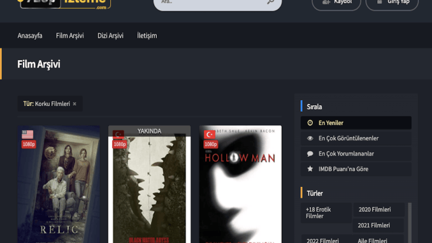Click the 1080p badge on Black Water Abyss poster
This screenshot has height=243, width=432.
point(120,144)
